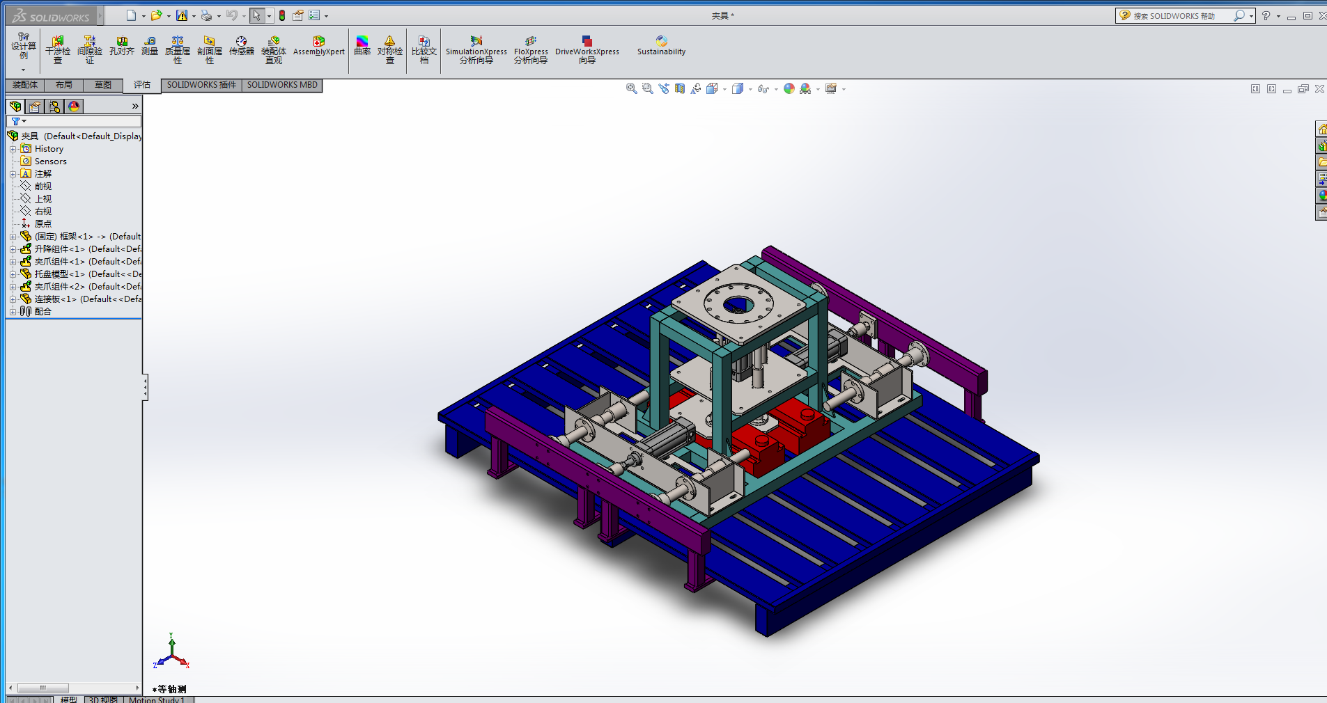Open the Display Style dropdown arrow
This screenshot has width=1327, height=703.
[750, 89]
